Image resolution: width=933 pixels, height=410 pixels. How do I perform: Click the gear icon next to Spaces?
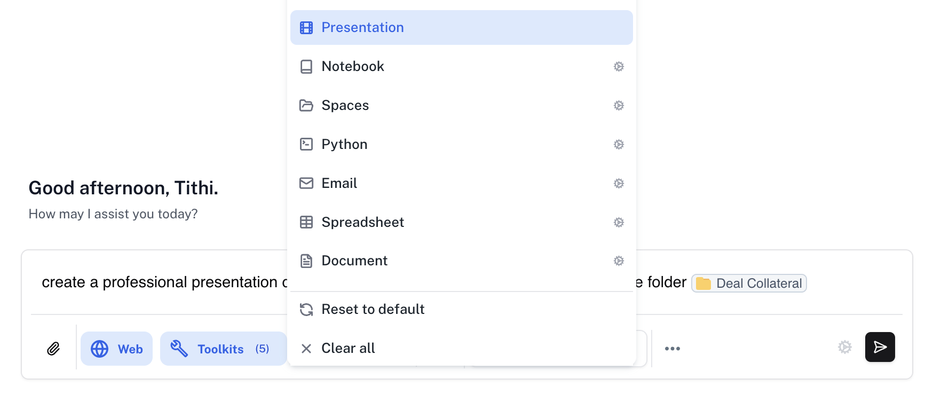[619, 106]
